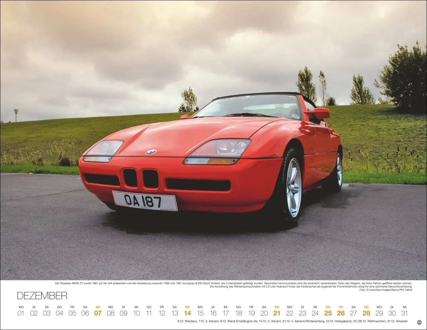Select date 30 in the calendar row
The width and height of the screenshot is (427, 330).
point(392,313)
